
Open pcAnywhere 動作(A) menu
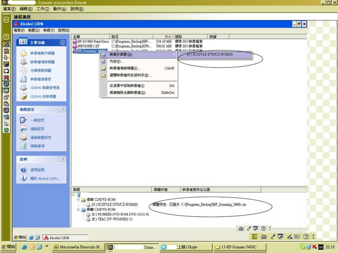pyautogui.click(x=60, y=9)
